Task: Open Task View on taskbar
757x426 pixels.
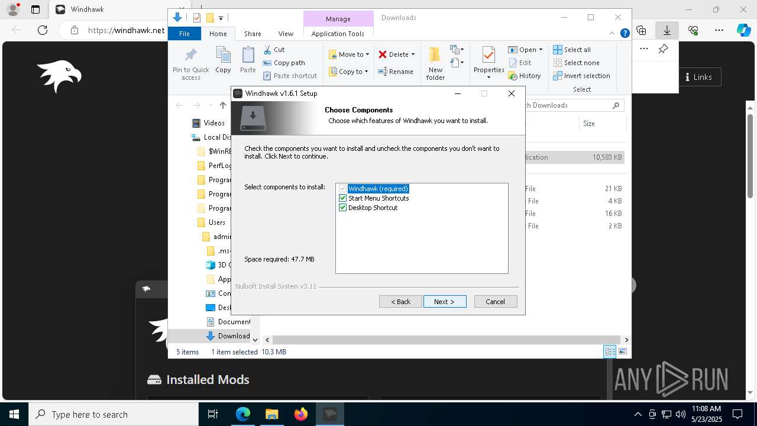Action: pos(213,414)
